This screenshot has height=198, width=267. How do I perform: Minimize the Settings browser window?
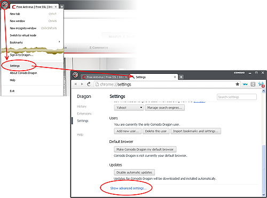tap(250, 73)
